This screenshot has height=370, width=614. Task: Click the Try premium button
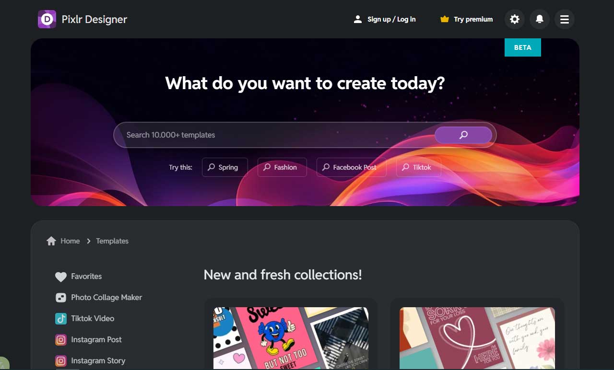tap(473, 19)
